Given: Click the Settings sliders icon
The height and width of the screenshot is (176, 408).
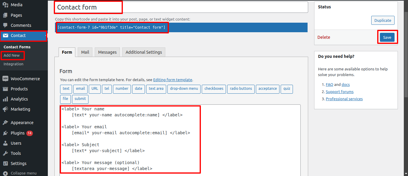Looking at the screenshot, I should tap(5, 163).
